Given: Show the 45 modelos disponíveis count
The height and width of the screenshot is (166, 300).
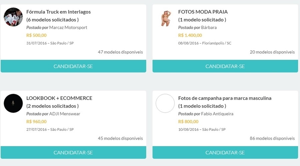Looking at the screenshot, I should click(x=120, y=138).
